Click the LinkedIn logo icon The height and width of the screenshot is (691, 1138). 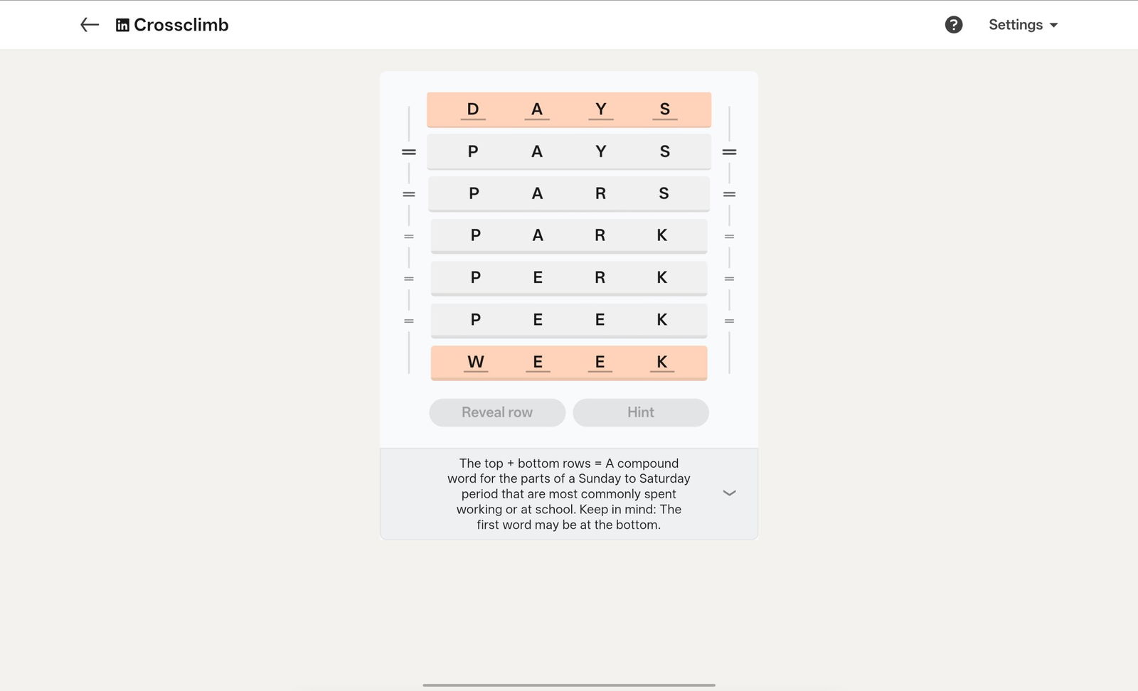coord(122,26)
